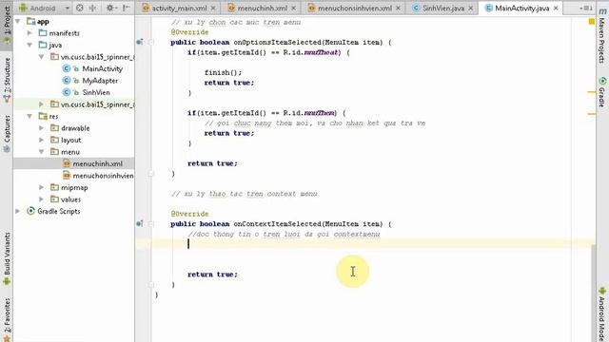Open project view settings gear
Screen dimensions: 609x342
[x=110, y=8]
